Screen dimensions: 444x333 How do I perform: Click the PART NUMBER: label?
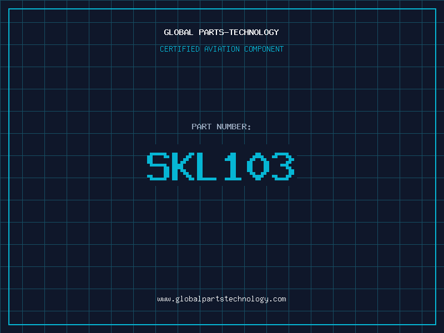[x=221, y=127]
